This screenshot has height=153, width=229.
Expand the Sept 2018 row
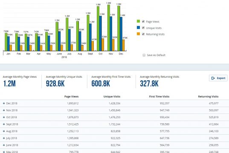(x=4, y=124)
